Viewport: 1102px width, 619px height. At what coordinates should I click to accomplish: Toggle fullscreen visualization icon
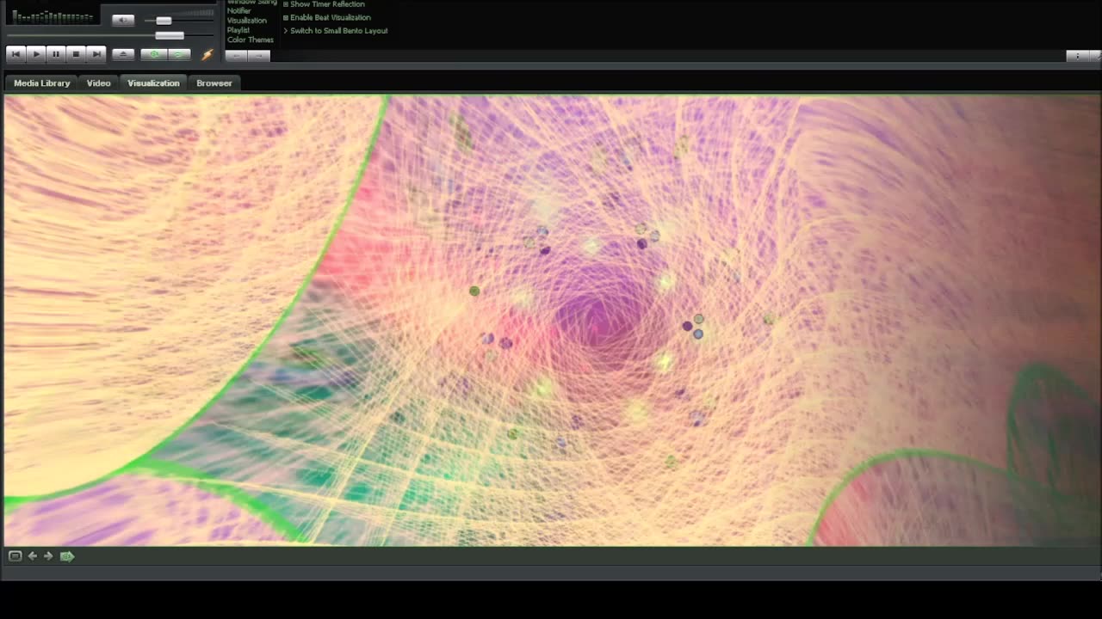(15, 556)
